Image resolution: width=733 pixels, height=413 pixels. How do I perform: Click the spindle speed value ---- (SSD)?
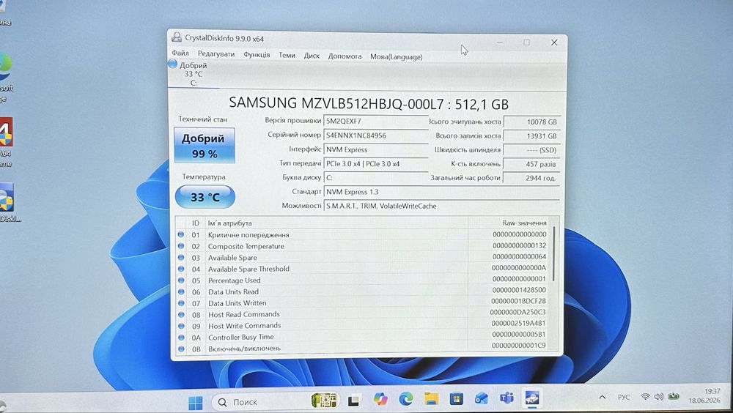coord(531,150)
